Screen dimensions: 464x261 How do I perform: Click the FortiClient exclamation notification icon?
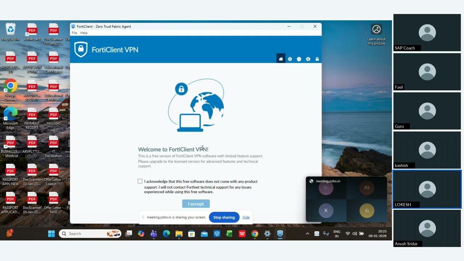299,59
